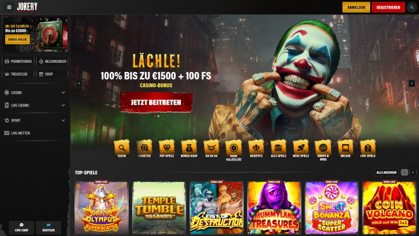Open the Suche category icon
419x236 pixels.
click(122, 148)
